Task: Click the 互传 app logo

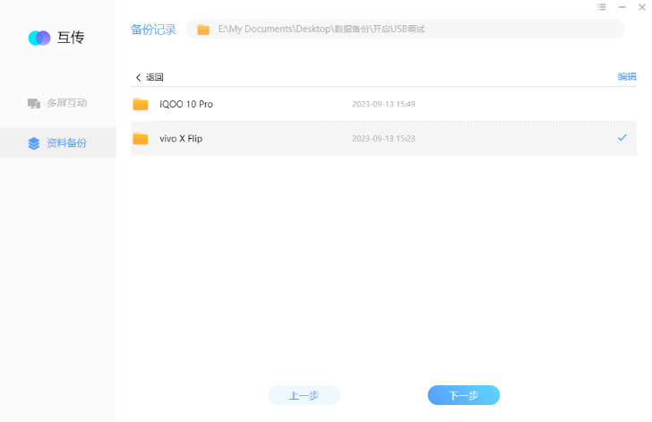Action: [x=39, y=38]
